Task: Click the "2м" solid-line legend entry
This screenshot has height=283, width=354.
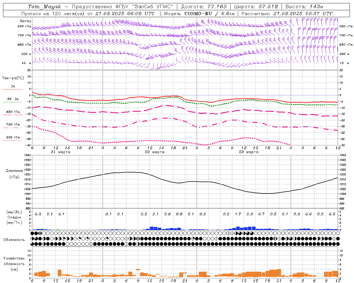Action: [x=13, y=87]
